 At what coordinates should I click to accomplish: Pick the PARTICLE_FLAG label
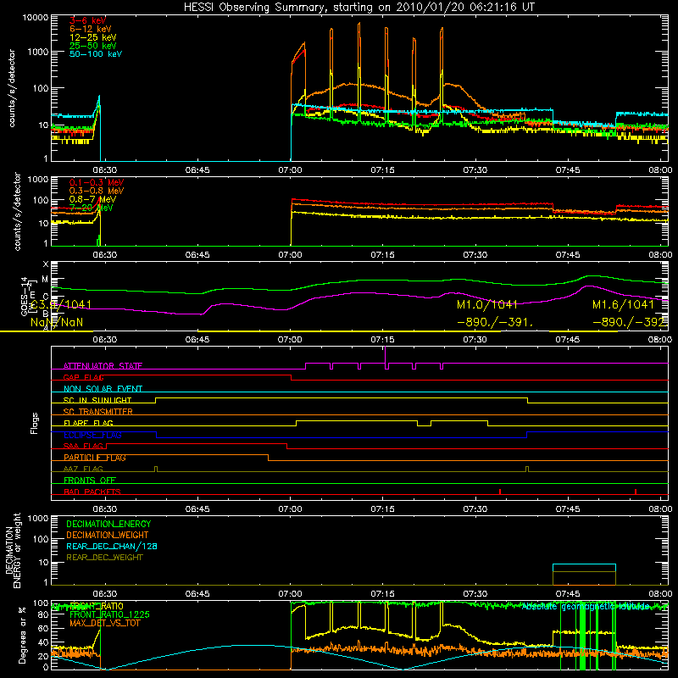pos(95,458)
